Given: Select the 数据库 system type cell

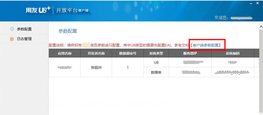Looking at the screenshot, I should (156, 72).
